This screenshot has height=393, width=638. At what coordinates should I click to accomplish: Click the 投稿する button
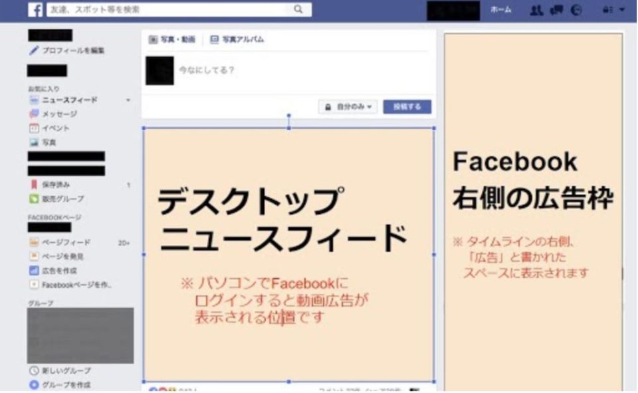coord(408,106)
